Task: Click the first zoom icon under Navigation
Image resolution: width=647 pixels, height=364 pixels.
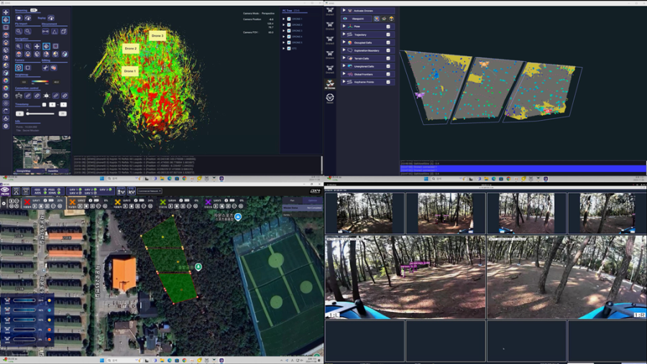Action: click(x=19, y=46)
